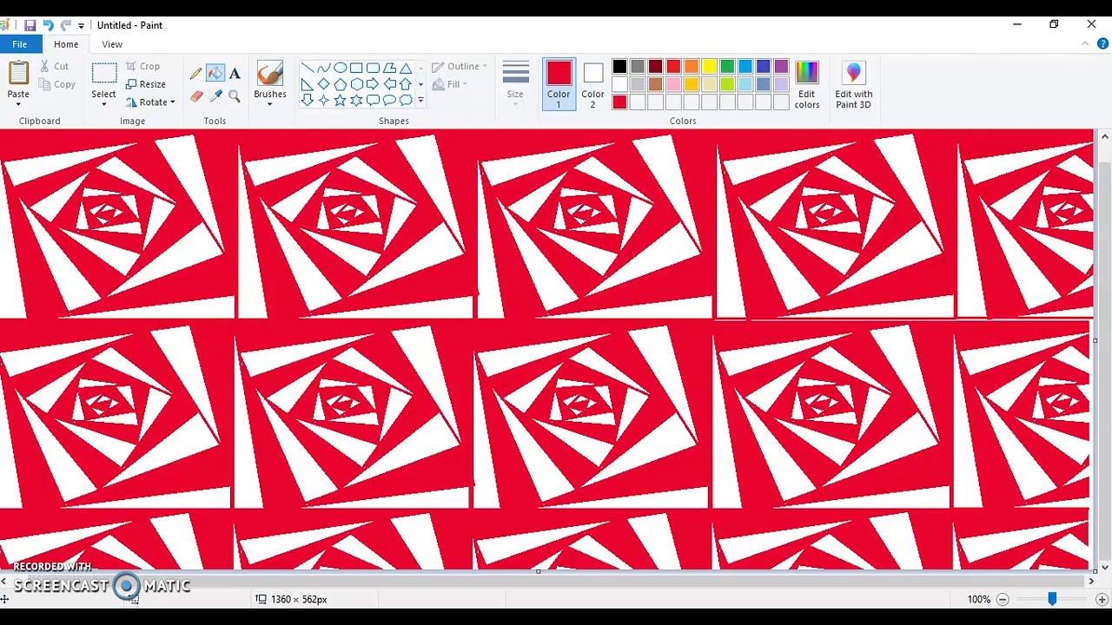Switch to the View ribbon tab
Screen dimensions: 1112x625
coord(112,44)
